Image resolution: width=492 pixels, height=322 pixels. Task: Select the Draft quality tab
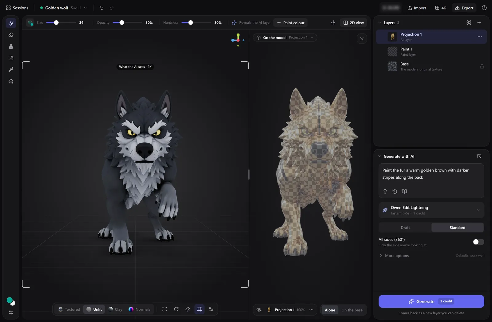click(x=405, y=228)
